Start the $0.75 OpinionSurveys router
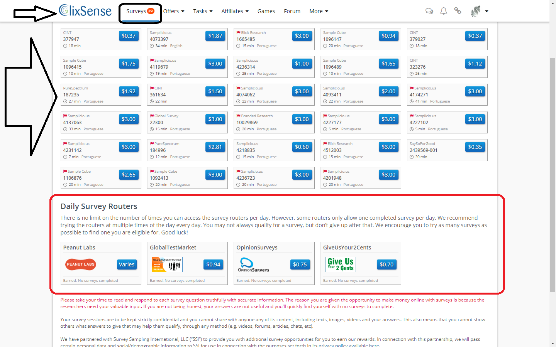 300,264
